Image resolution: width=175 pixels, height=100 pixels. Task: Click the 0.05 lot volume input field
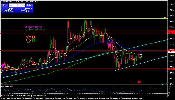pos(17,5)
